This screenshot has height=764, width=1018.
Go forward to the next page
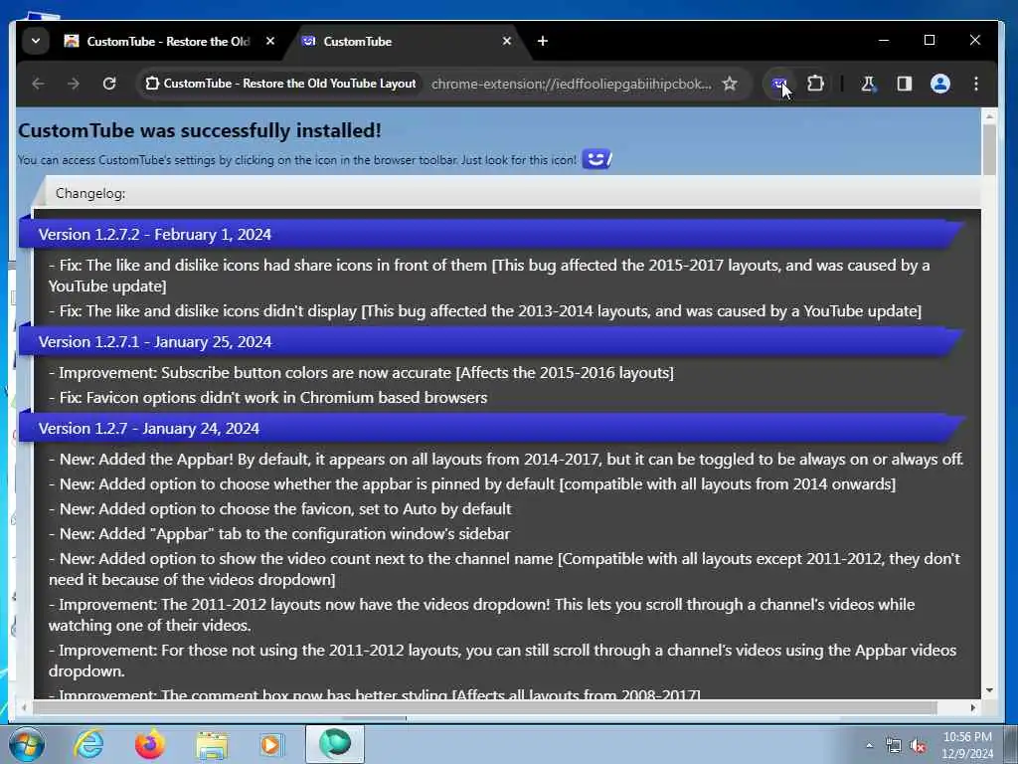click(74, 84)
